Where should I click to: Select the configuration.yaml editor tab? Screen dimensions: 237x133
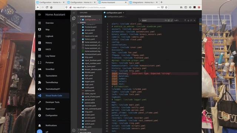click(114, 13)
